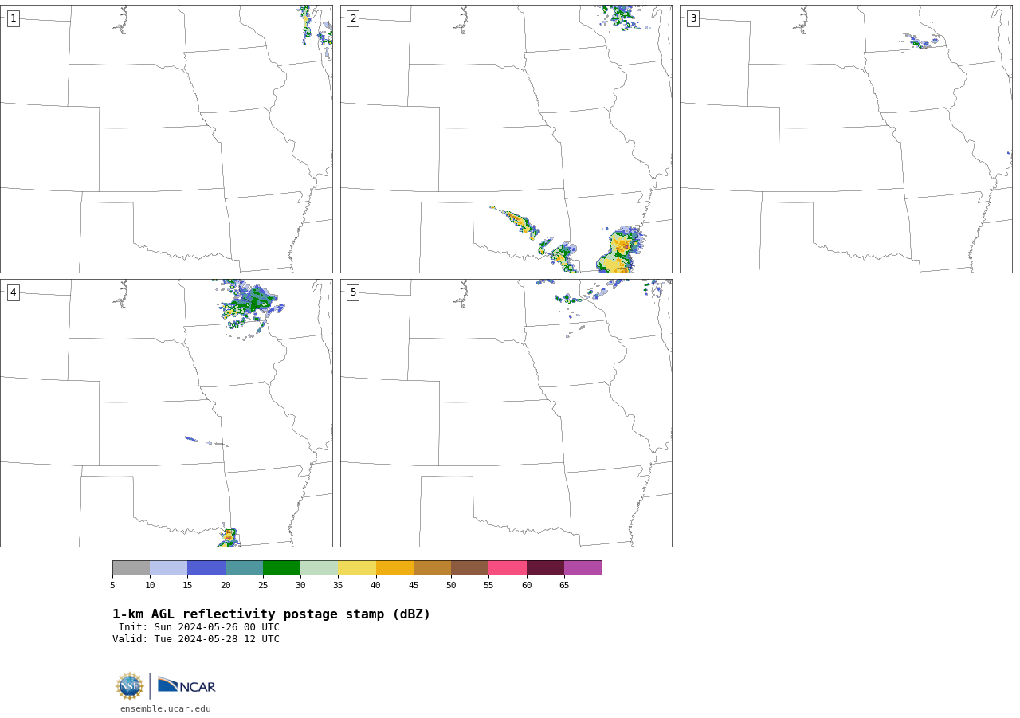Viewport: 1020px width, 718px height.
Task: Click the dark green 25-30 dBZ swatch
Action: pos(281,568)
